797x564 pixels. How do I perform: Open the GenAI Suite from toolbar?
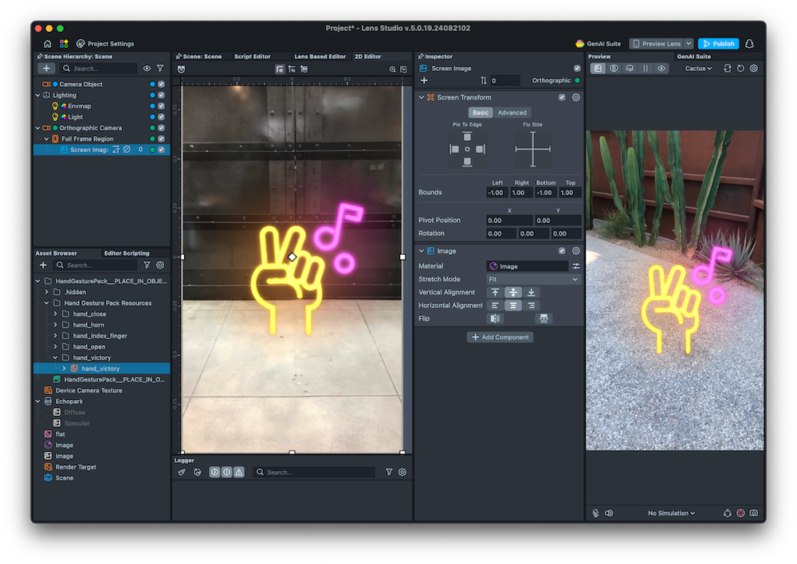pyautogui.click(x=598, y=44)
